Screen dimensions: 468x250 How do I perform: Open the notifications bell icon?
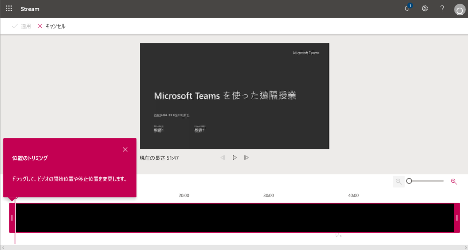tap(408, 8)
